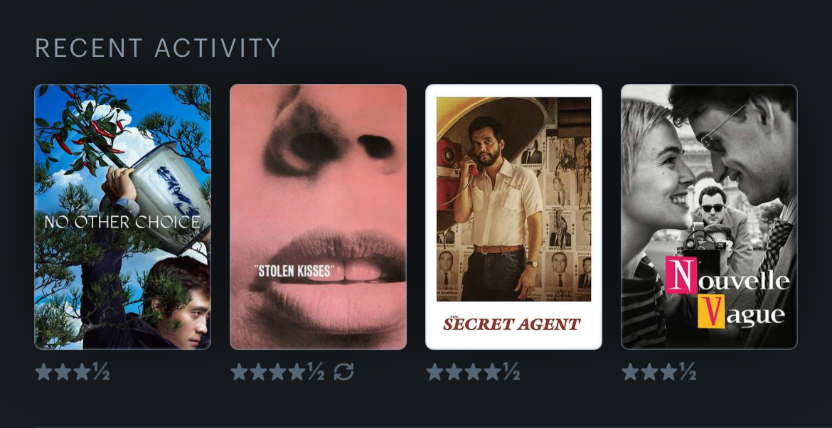The width and height of the screenshot is (832, 428).
Task: Click the pink N block in Nouvelle Vague
Action: tap(681, 274)
